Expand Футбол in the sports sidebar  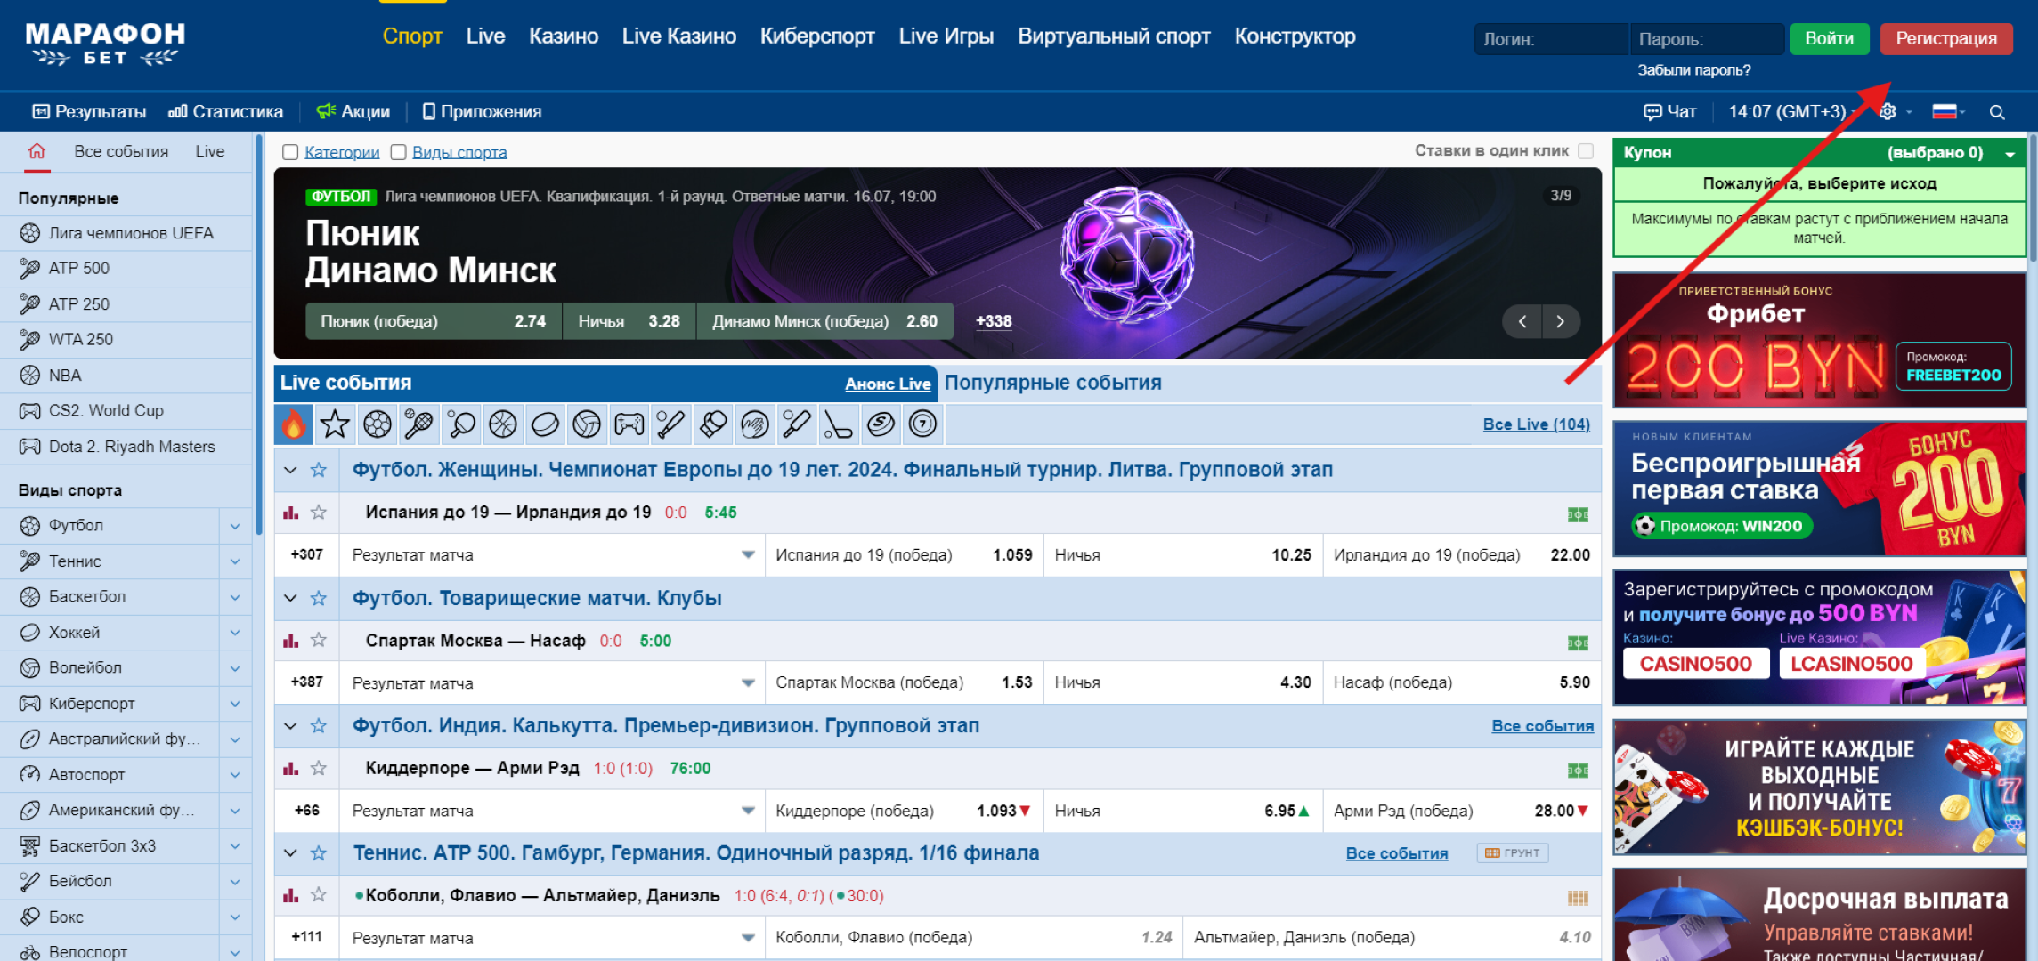click(235, 526)
